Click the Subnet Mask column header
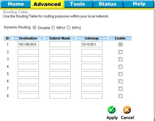 60,38
